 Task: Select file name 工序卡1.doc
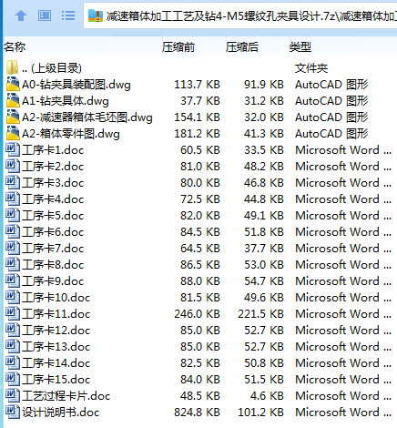(x=53, y=150)
